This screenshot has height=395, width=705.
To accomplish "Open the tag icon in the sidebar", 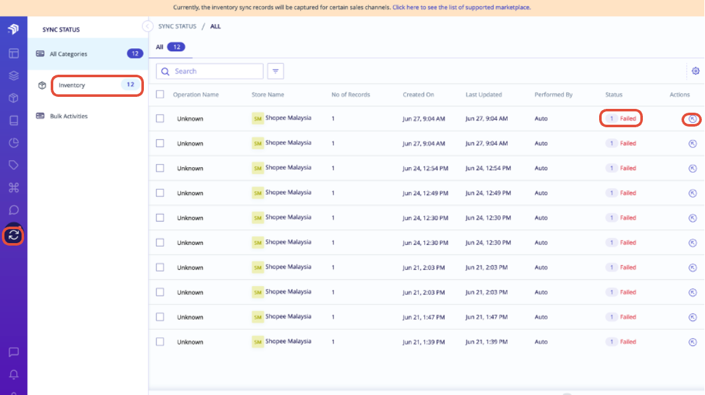I will pos(13,165).
